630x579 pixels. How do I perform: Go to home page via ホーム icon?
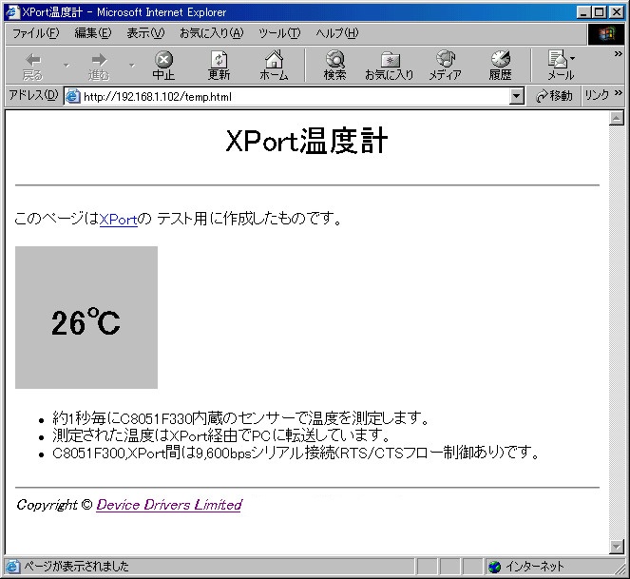pos(274,67)
